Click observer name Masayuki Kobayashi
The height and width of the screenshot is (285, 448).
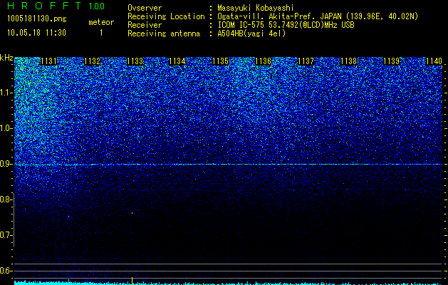256,8
